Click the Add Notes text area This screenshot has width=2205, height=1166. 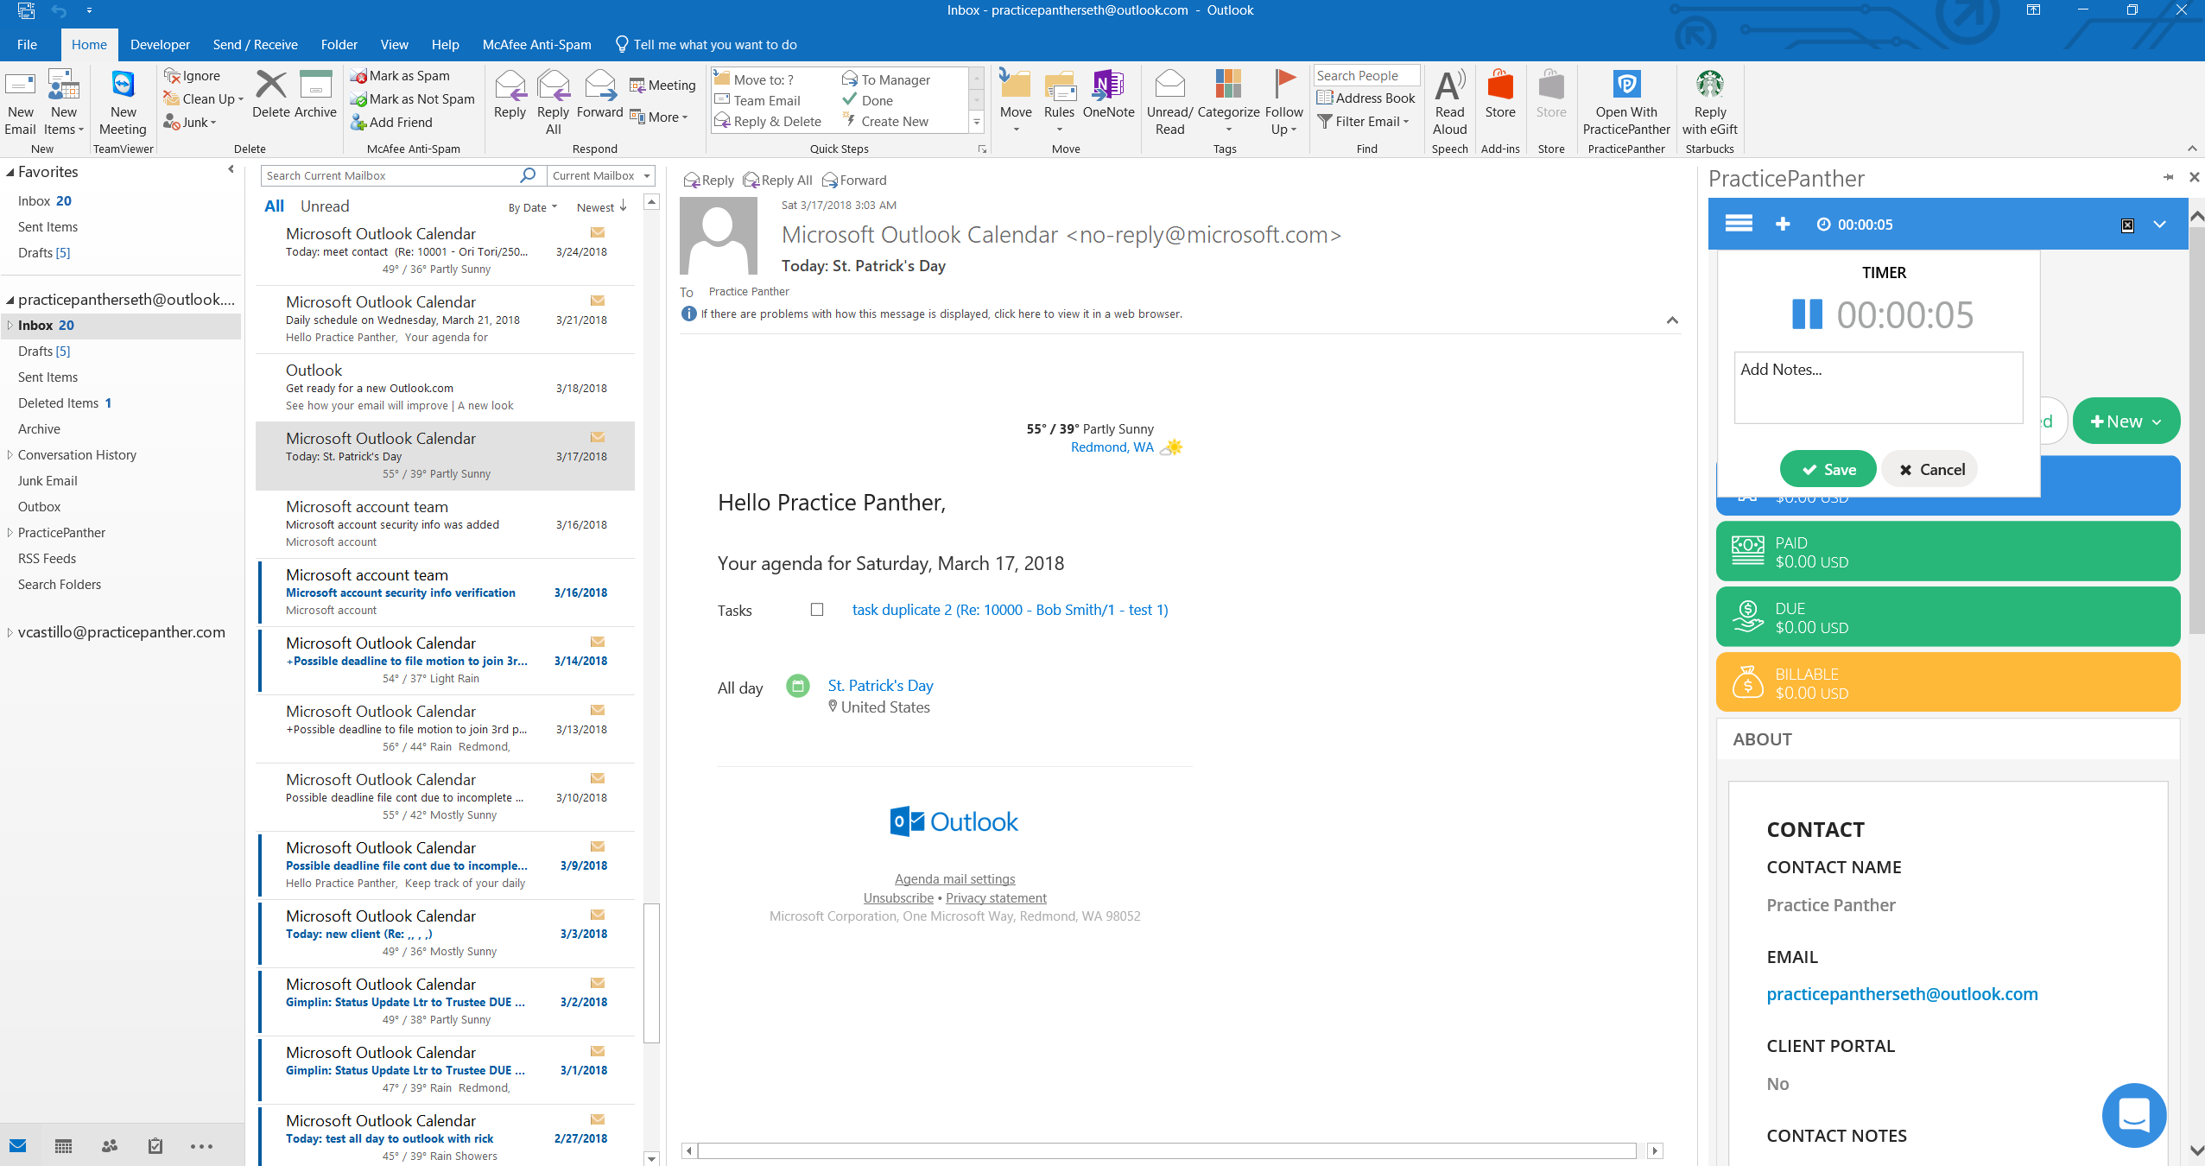[x=1878, y=387]
